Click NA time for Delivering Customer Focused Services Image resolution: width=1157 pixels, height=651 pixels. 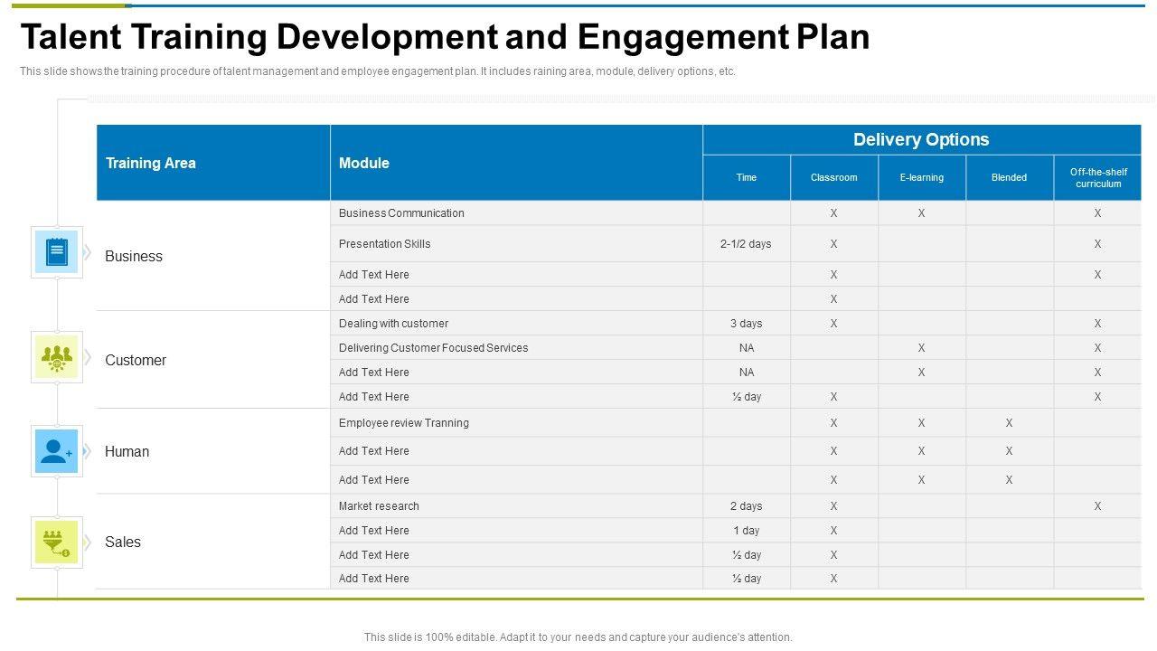(747, 348)
